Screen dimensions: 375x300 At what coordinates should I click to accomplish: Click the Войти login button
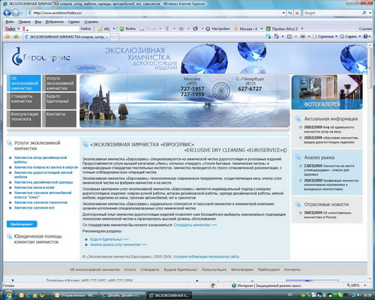click(127, 29)
